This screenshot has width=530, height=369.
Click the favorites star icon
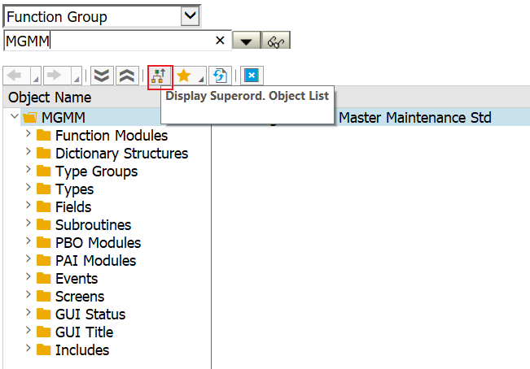tap(184, 76)
